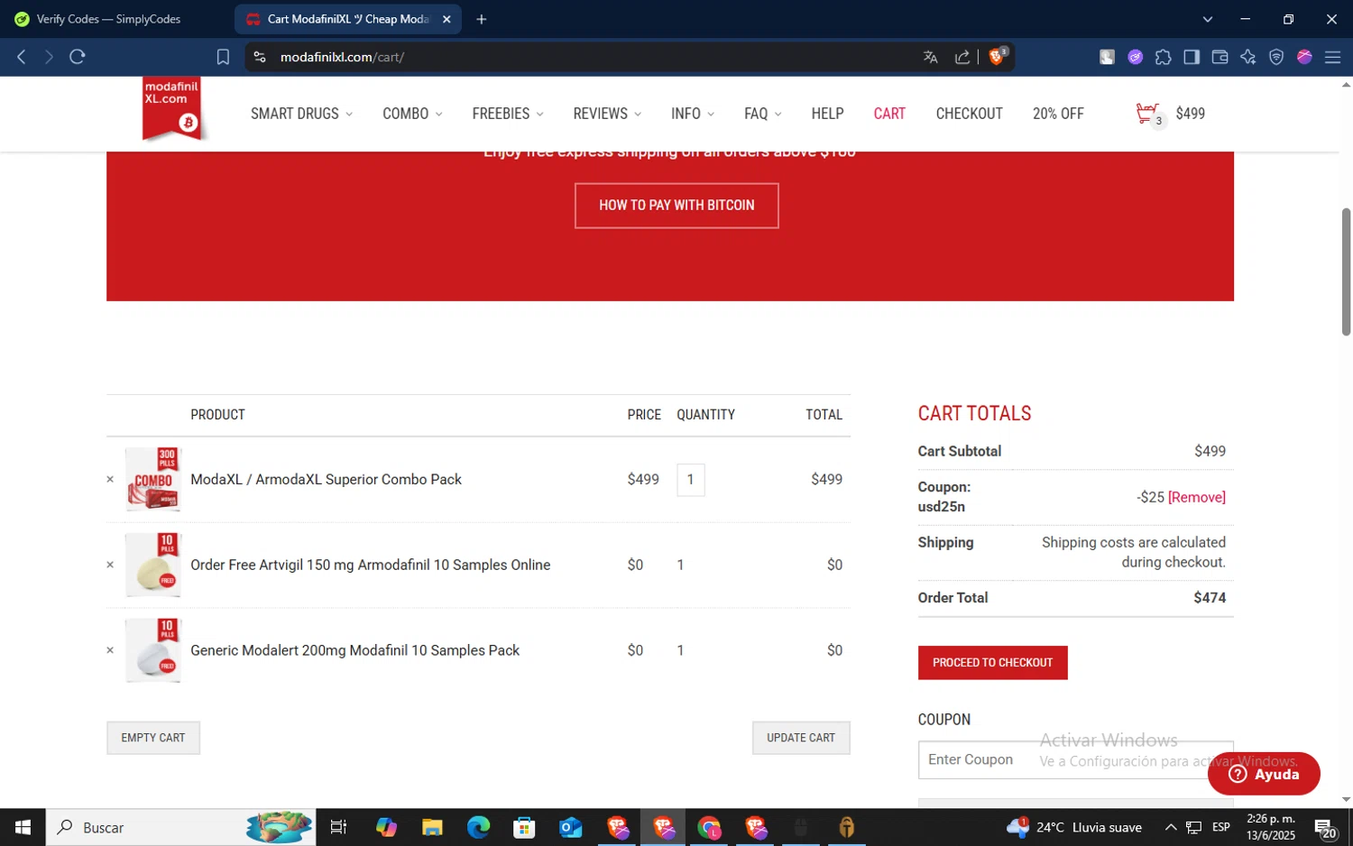Viewport: 1353px width, 846px height.
Task: Toggle the browser sidebar panel icon
Action: click(1192, 57)
